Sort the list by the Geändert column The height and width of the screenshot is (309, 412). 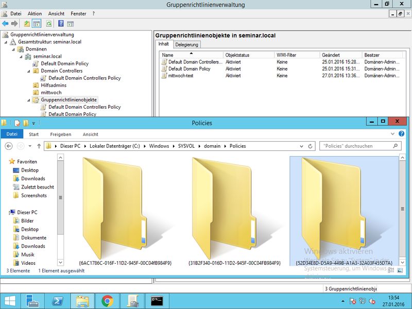(x=331, y=55)
